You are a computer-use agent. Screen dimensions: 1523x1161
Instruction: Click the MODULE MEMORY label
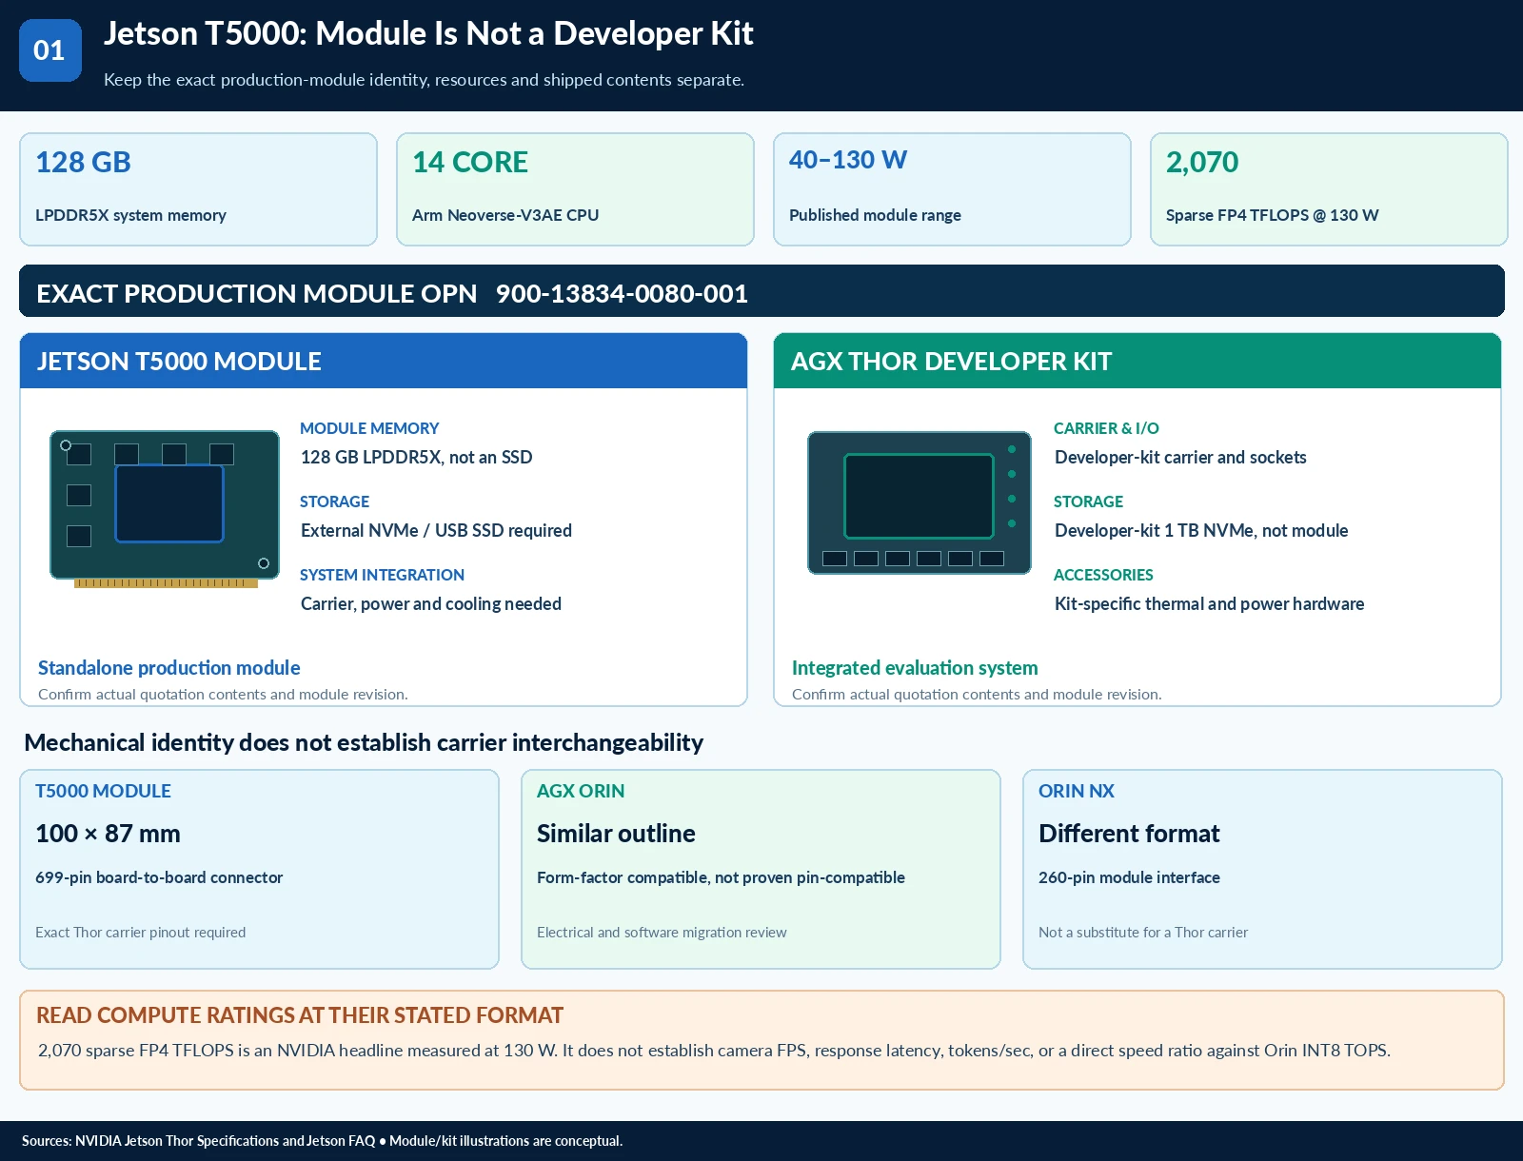pos(369,428)
